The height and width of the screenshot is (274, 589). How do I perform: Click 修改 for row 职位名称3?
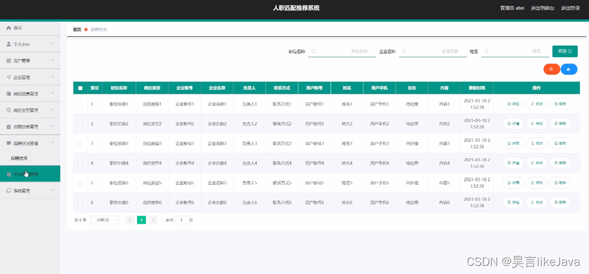point(537,143)
